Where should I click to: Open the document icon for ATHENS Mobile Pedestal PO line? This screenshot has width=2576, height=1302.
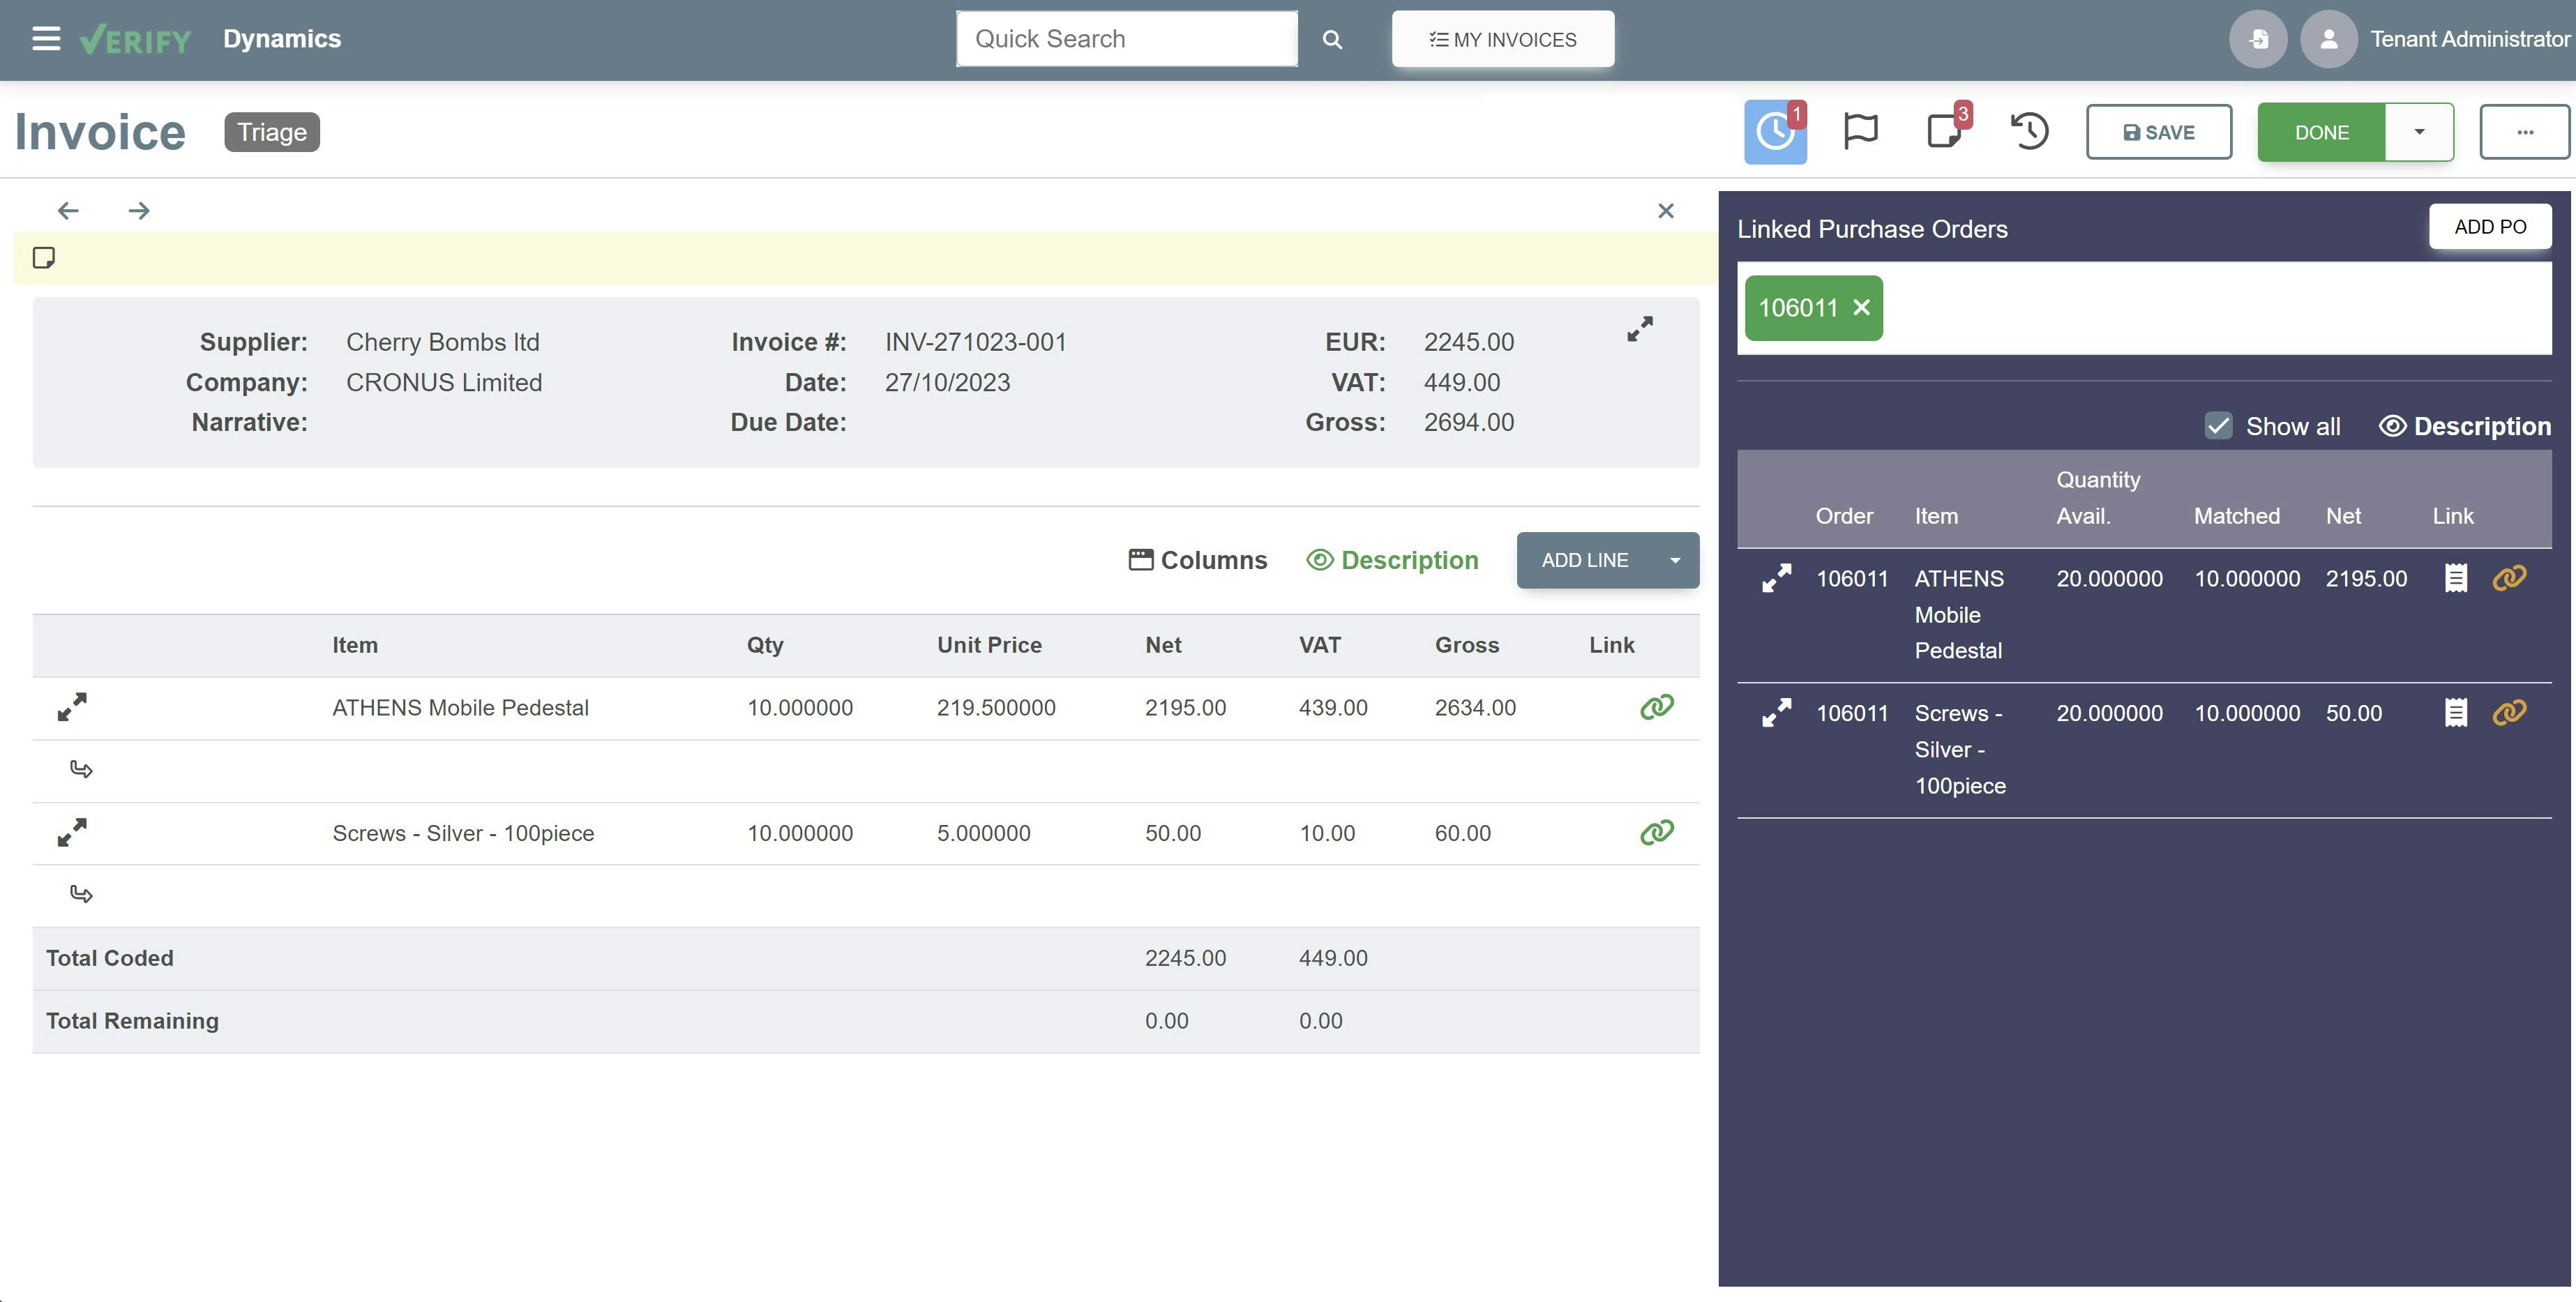[x=2455, y=577]
